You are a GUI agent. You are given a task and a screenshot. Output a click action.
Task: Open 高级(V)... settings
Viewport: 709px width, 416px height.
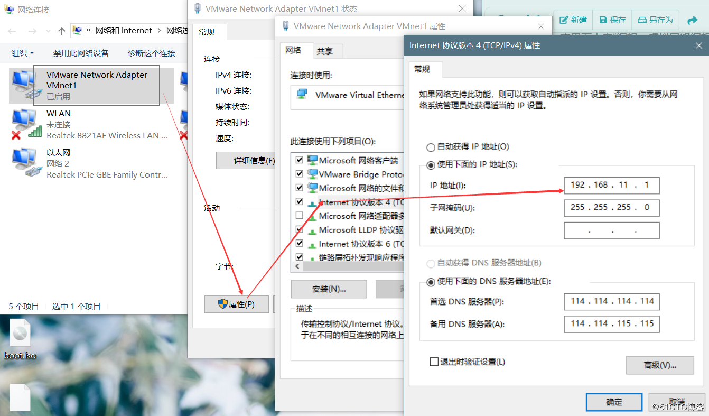660,365
